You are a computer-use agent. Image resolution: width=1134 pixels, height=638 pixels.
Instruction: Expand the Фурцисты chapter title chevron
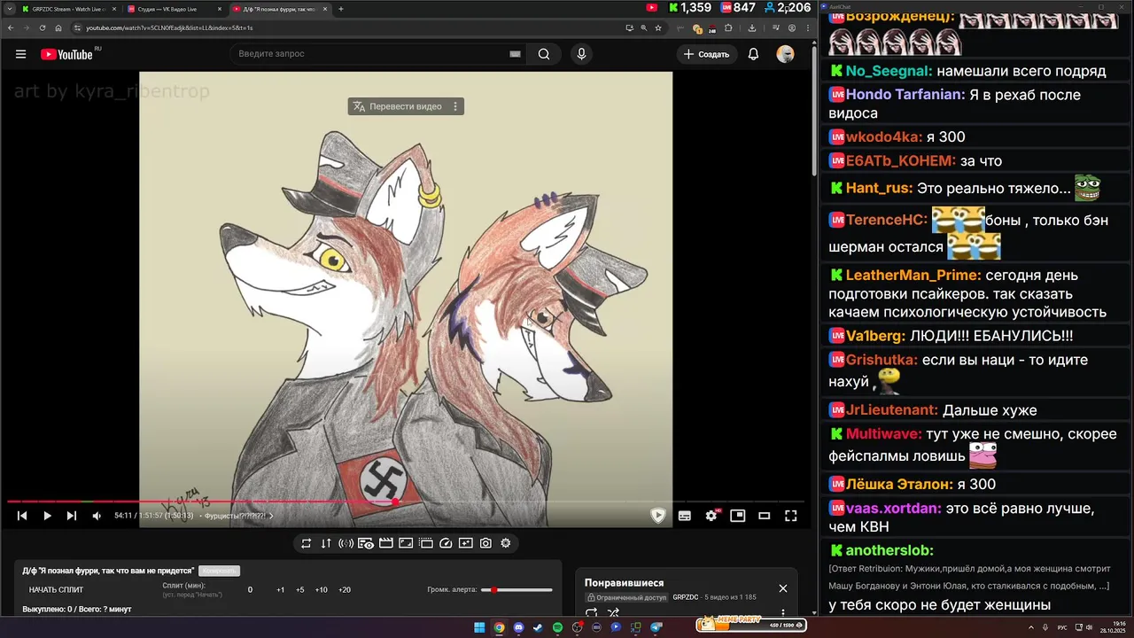coord(271,516)
